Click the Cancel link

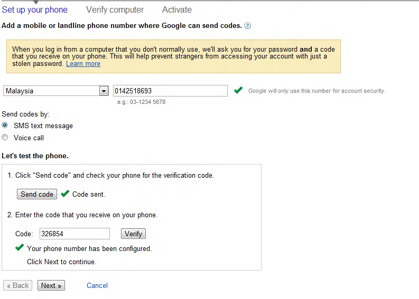click(x=97, y=285)
